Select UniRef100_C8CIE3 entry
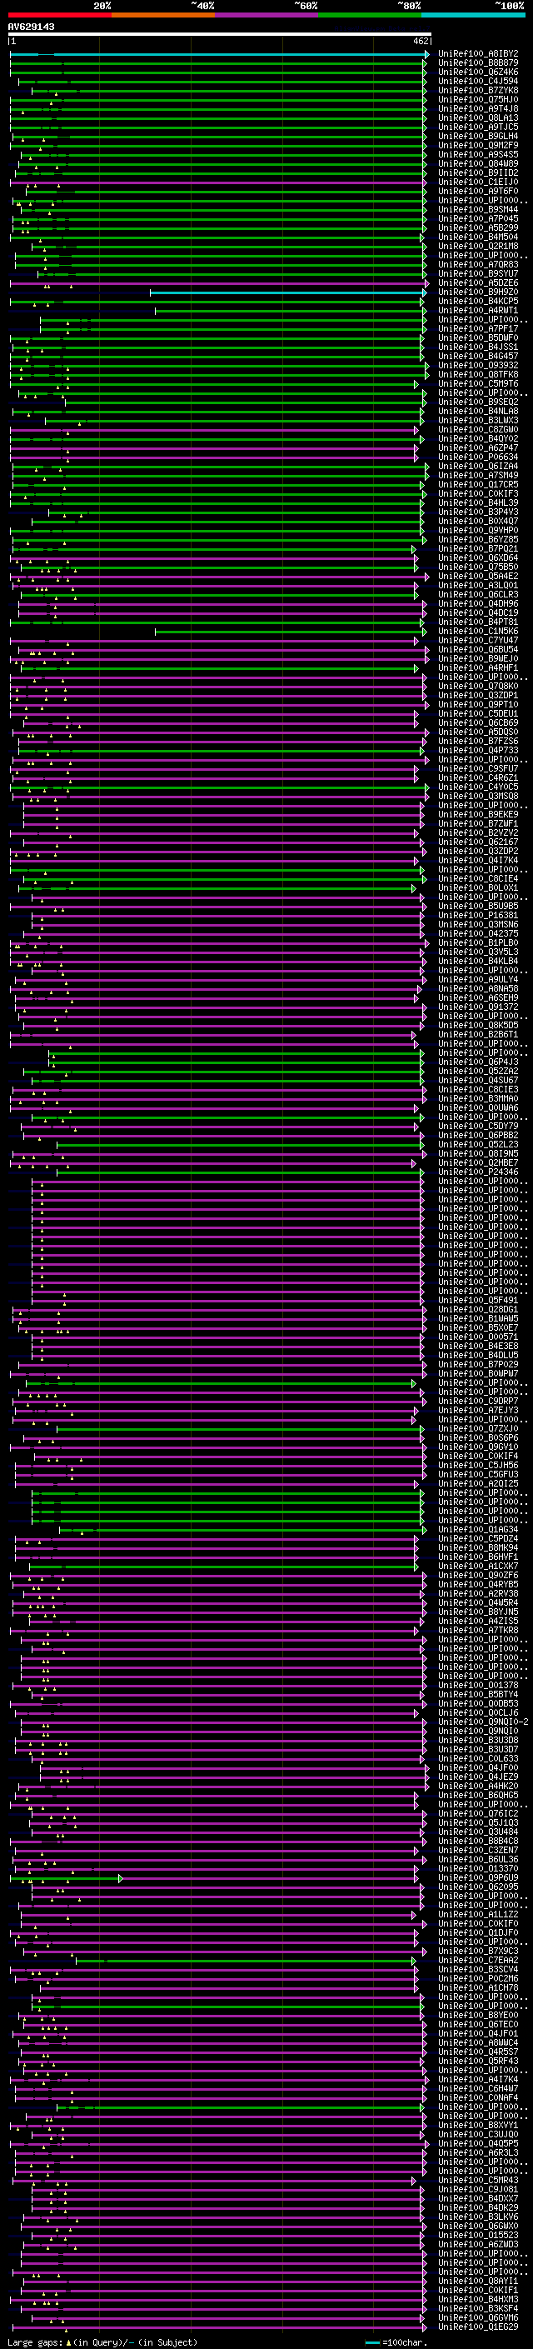The height and width of the screenshot is (2349, 533). coord(478,1089)
